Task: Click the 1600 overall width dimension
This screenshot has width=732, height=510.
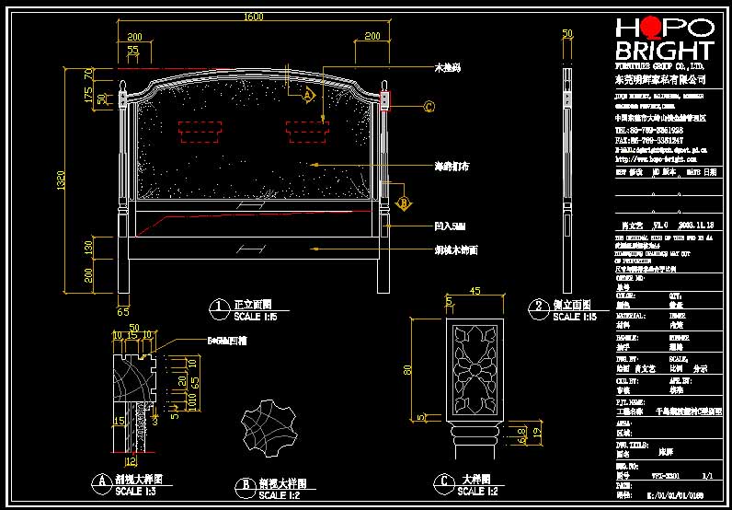Action: pos(254,17)
